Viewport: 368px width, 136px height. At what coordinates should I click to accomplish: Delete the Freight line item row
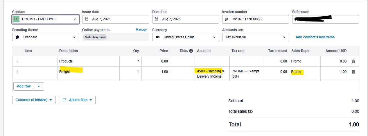[353, 72]
